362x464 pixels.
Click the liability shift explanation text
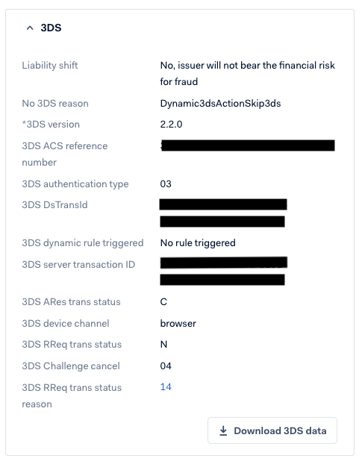point(248,73)
